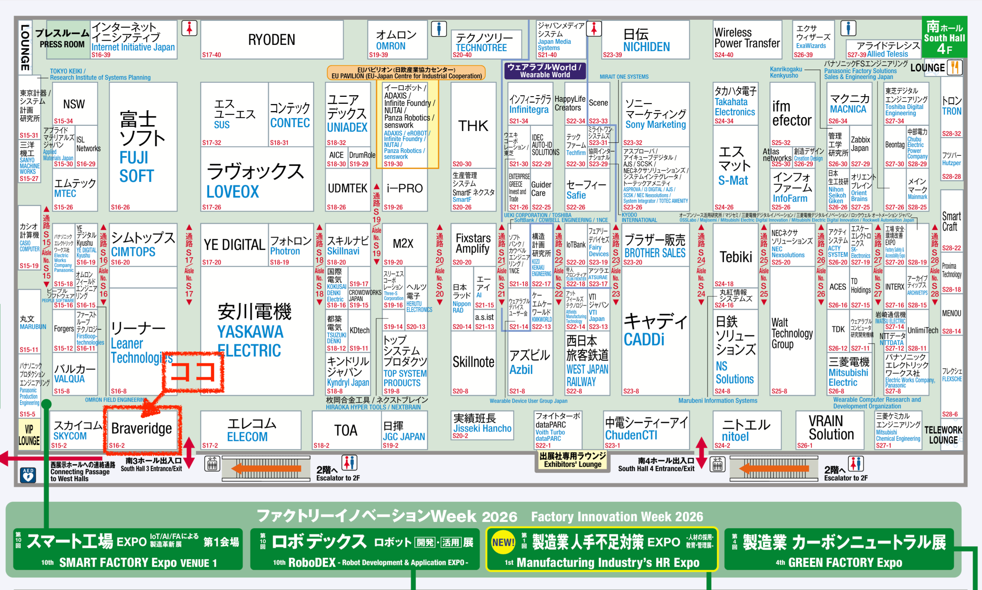Image resolution: width=982 pixels, height=590 pixels.
Task: Click the fork and knife LOUNGE icon
Action: point(954,67)
